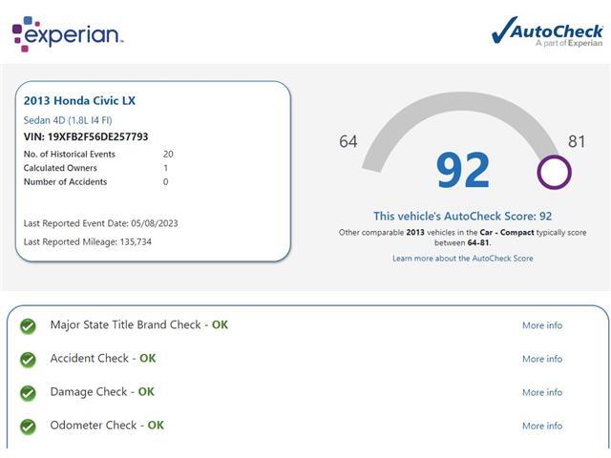Click the gauge low value 64
Viewport: 611px width, 458px height.
(x=348, y=141)
